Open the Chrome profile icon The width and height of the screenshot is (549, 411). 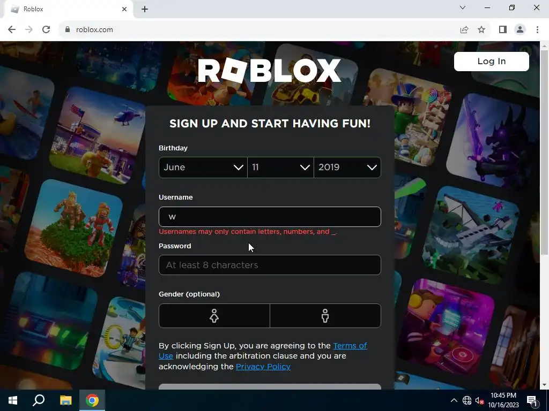[520, 30]
